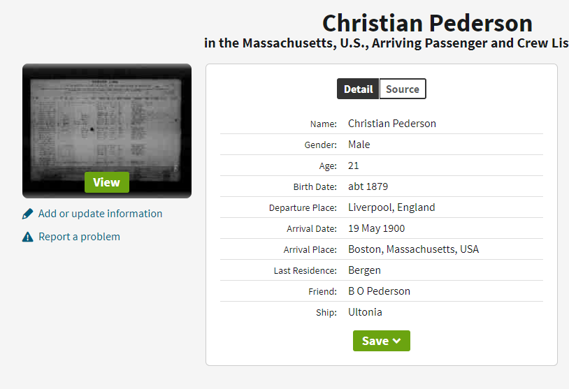Click the departure place Liverpool, England
The image size is (569, 389).
391,207
